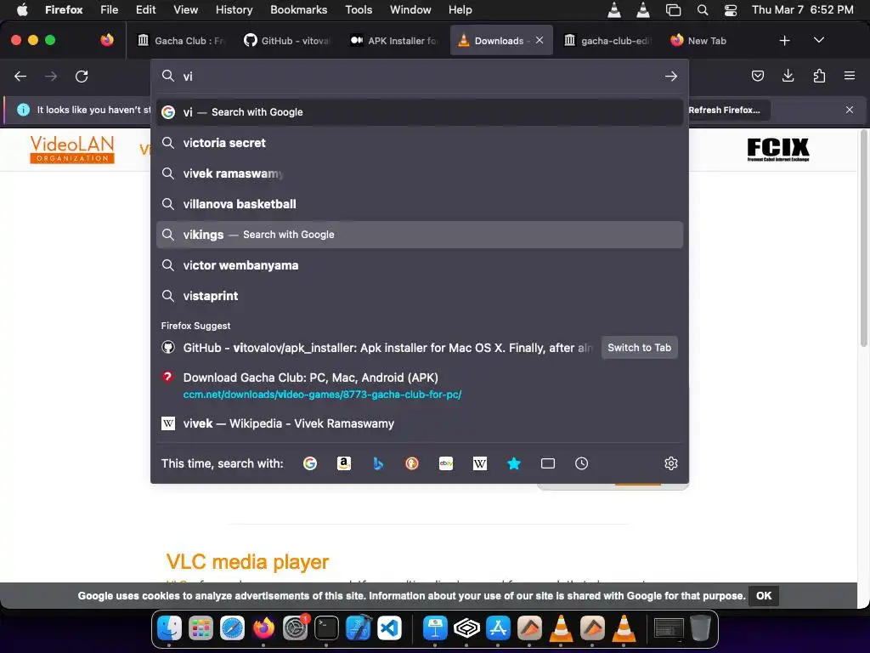Click the VideoLAN Organization logo

[72, 149]
